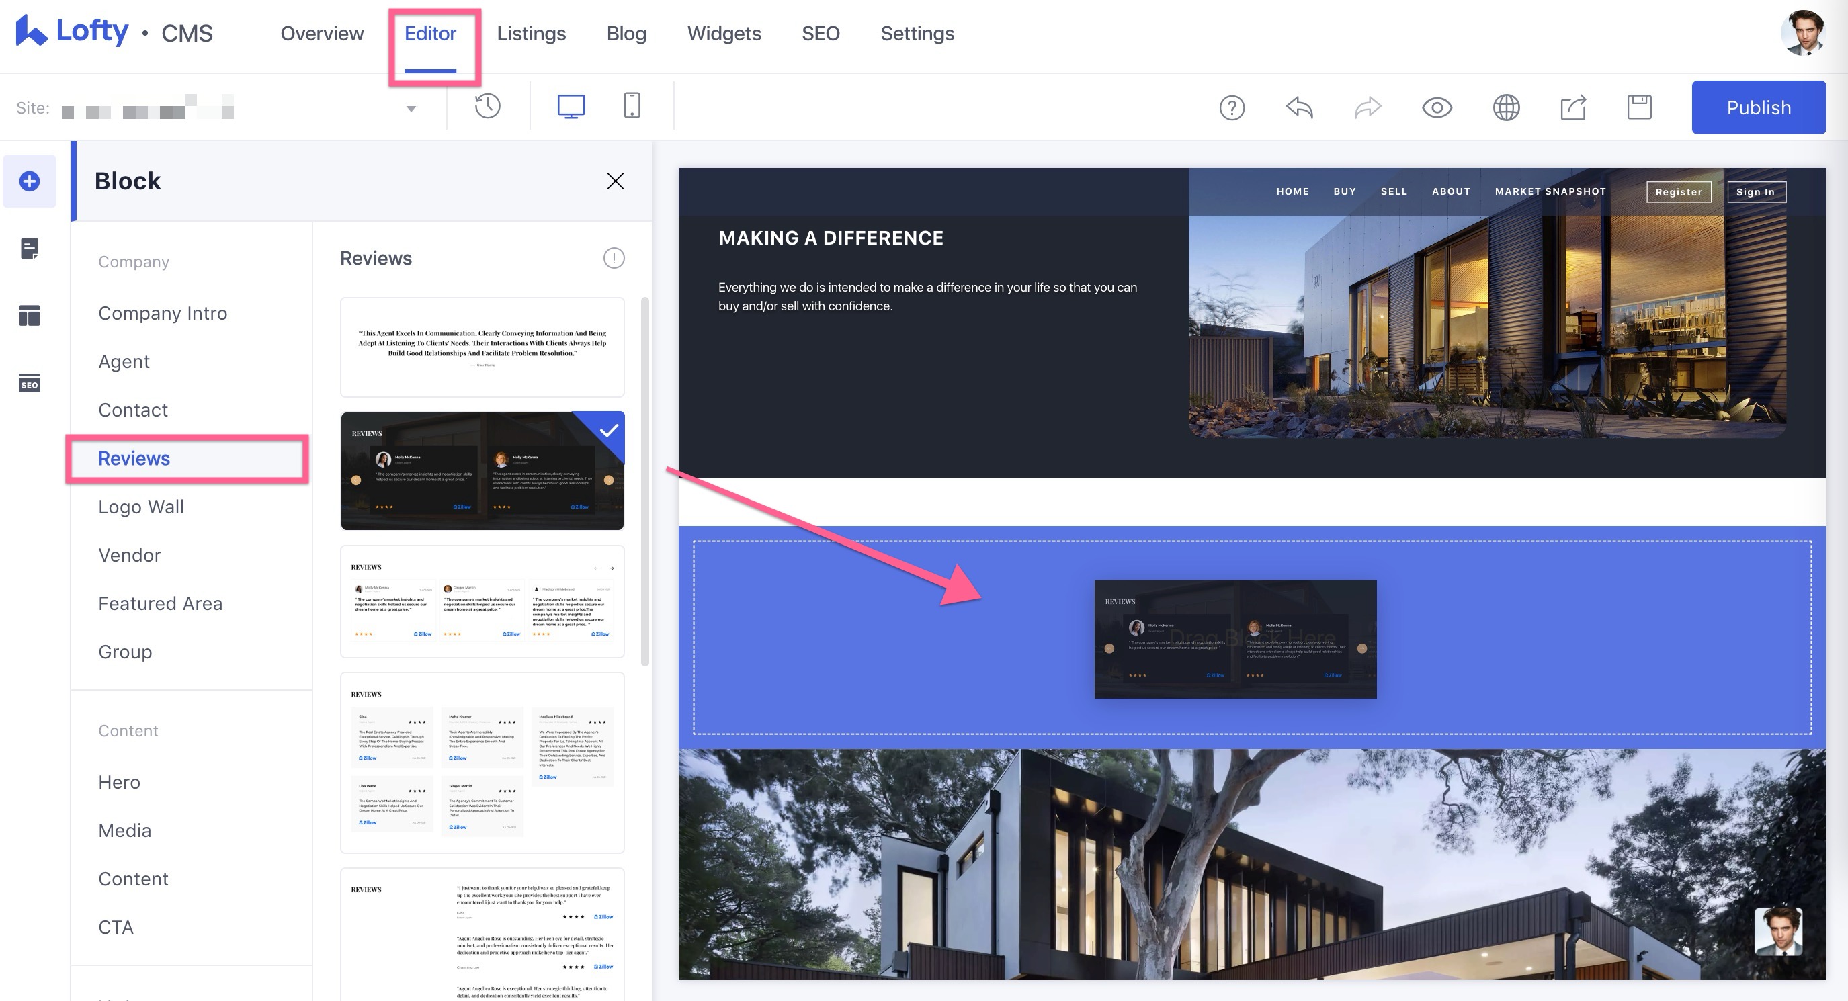Click the Lofty logo
This screenshot has width=1848, height=1001.
(73, 32)
